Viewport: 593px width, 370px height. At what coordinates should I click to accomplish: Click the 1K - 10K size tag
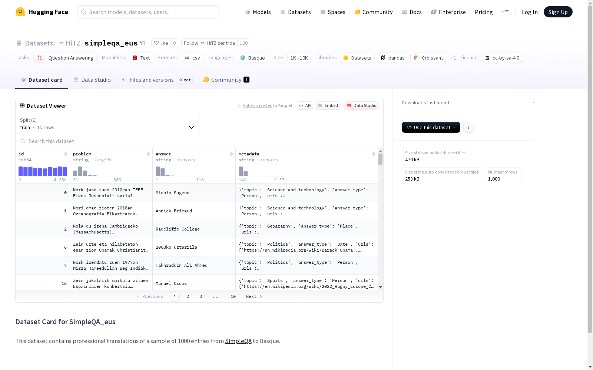point(299,58)
